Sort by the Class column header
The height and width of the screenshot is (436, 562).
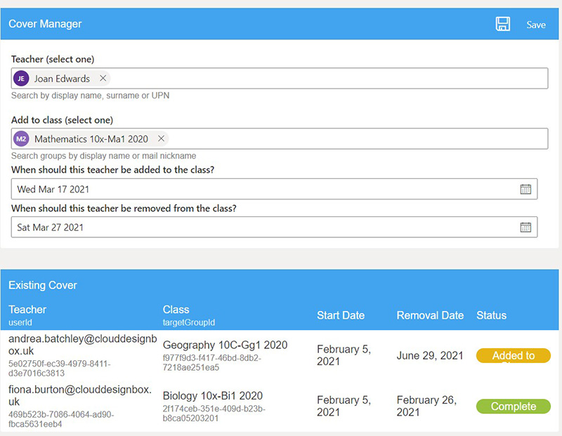(176, 310)
